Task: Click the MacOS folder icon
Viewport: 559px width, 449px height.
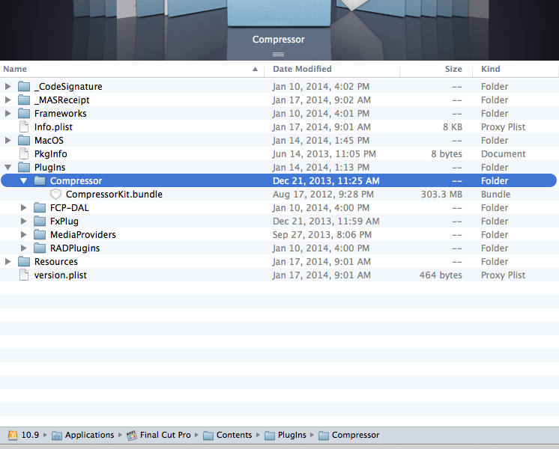Action: (x=24, y=140)
